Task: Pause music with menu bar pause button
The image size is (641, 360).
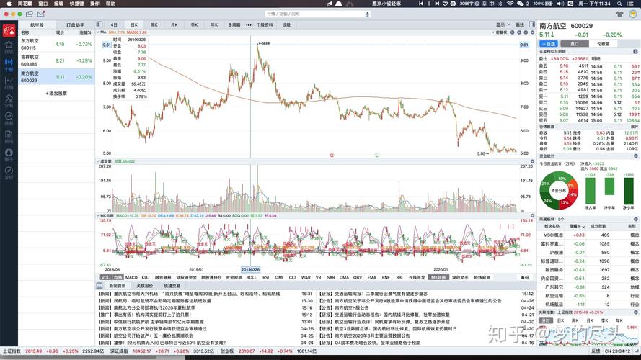Action: click(x=429, y=4)
